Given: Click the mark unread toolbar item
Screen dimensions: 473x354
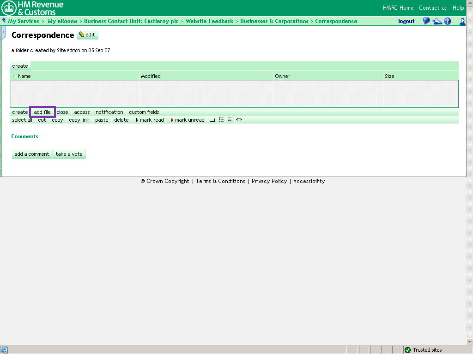Looking at the screenshot, I should [x=188, y=120].
